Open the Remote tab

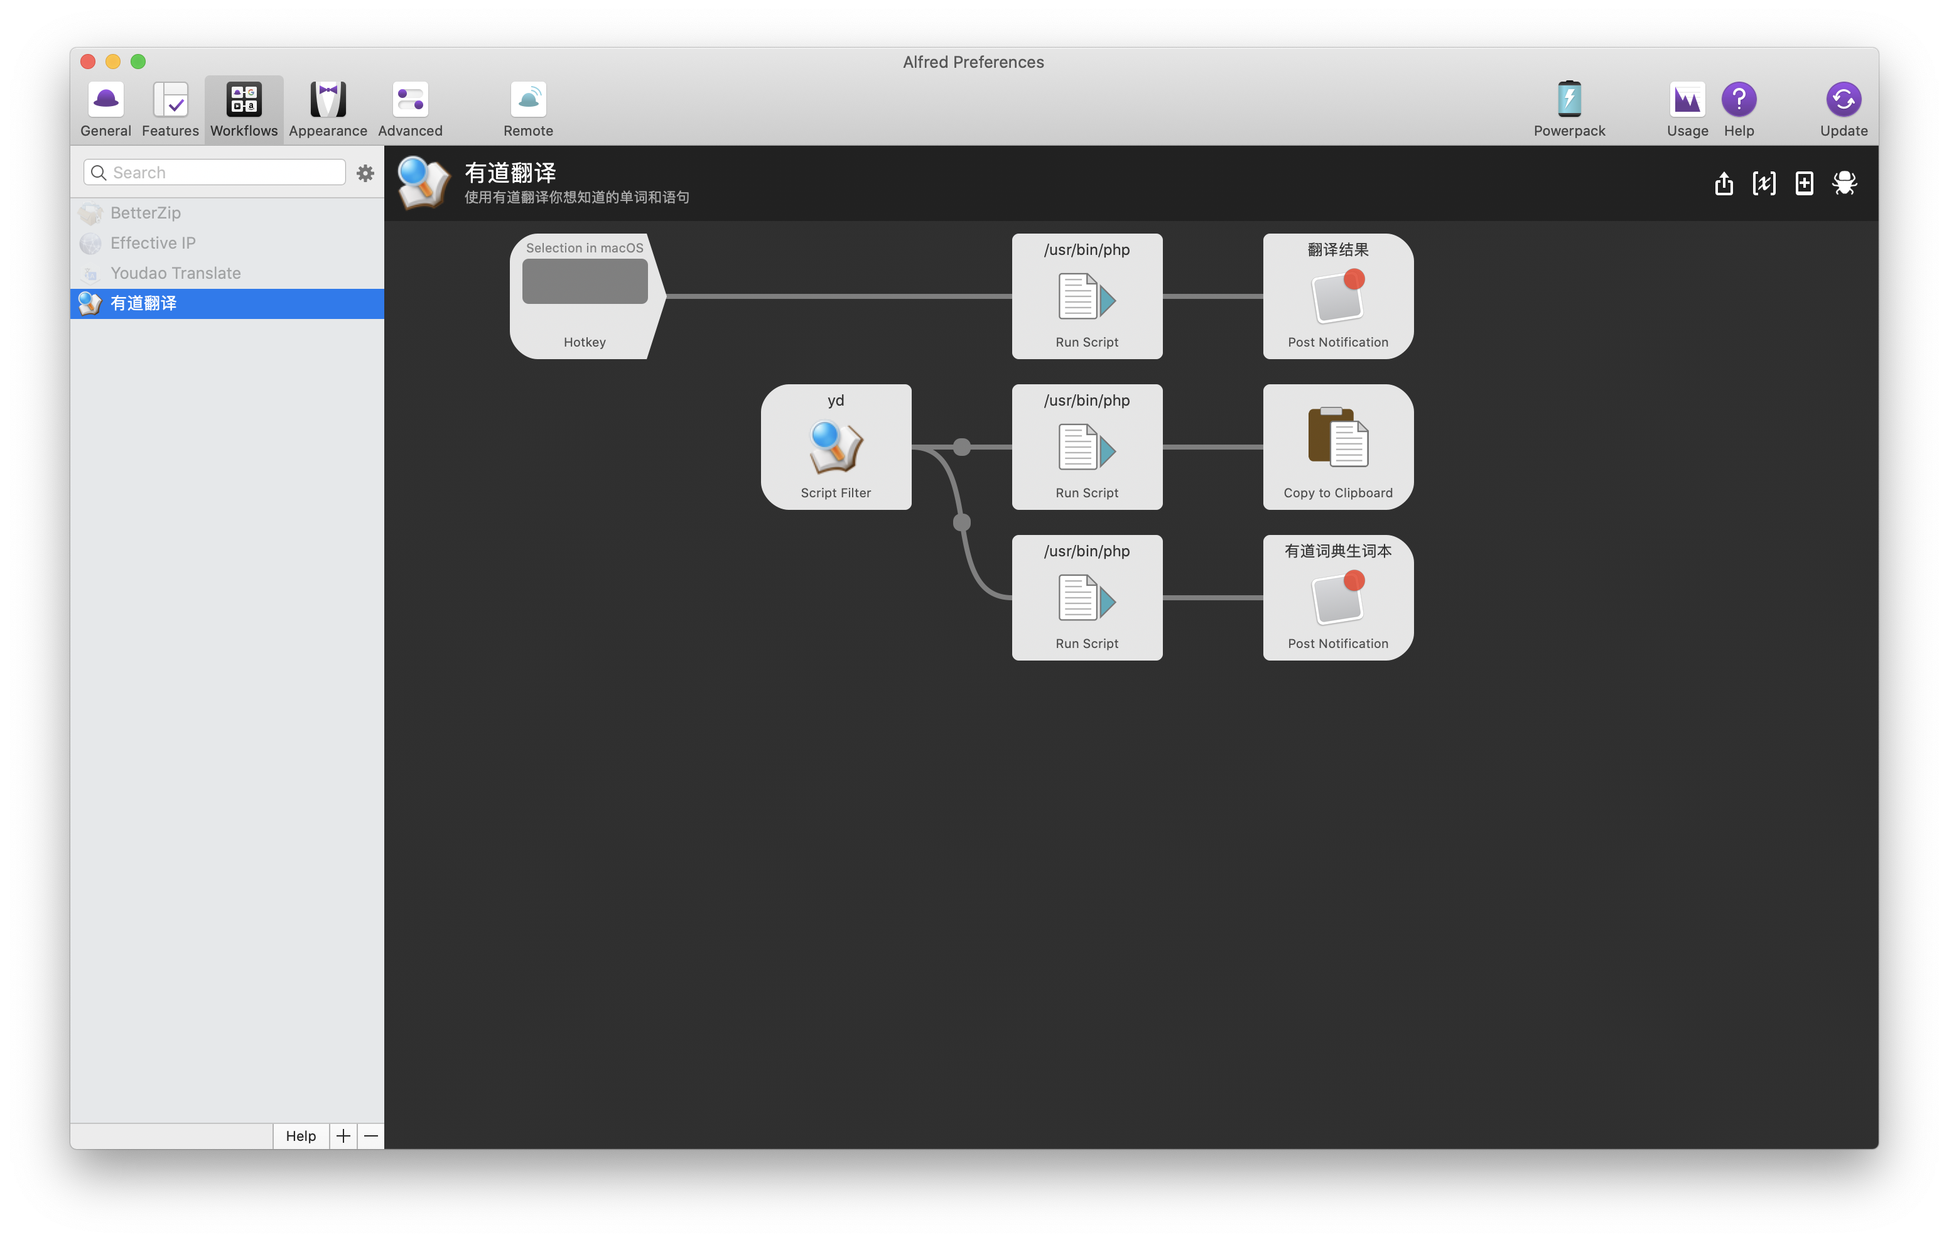(529, 109)
